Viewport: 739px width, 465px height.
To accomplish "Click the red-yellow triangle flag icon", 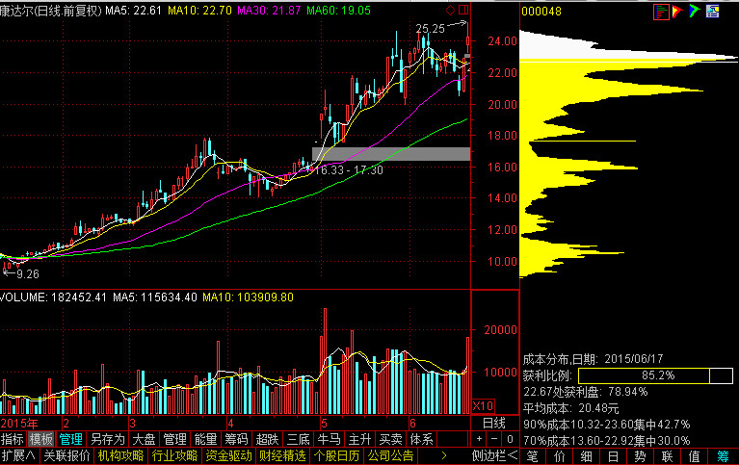I will [677, 12].
